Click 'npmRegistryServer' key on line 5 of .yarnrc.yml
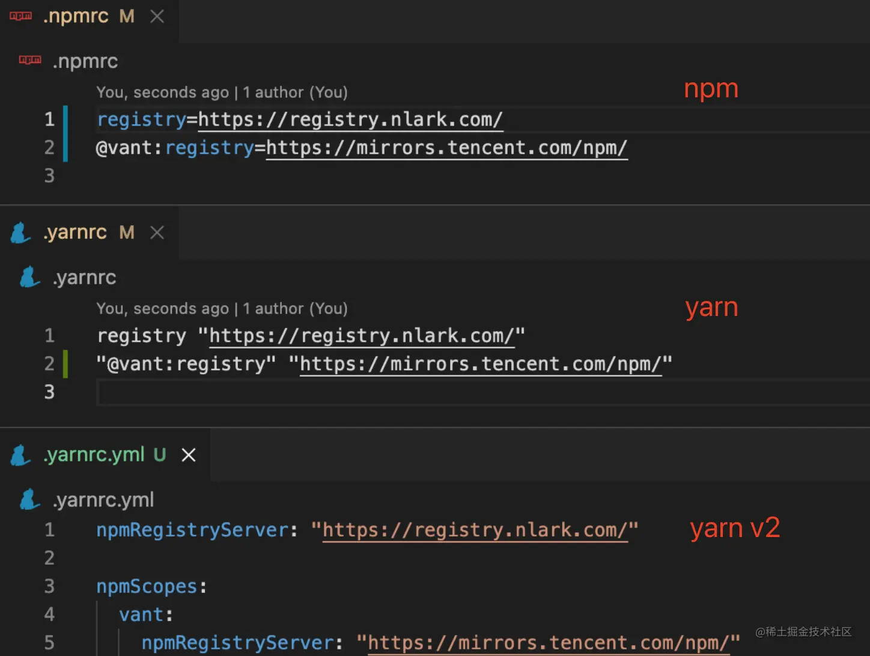 (x=238, y=643)
